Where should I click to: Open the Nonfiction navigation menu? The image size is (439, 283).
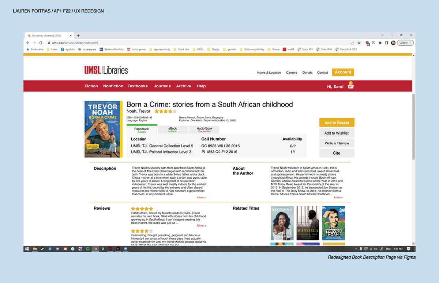(x=113, y=86)
